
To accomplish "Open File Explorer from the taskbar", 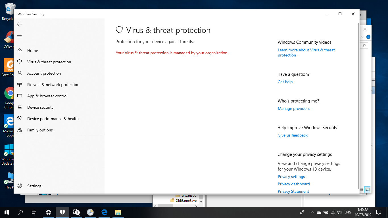I will coord(118,212).
